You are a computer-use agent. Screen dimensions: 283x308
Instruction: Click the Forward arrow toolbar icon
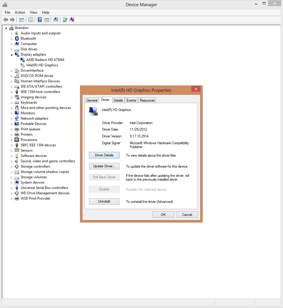[12, 20]
